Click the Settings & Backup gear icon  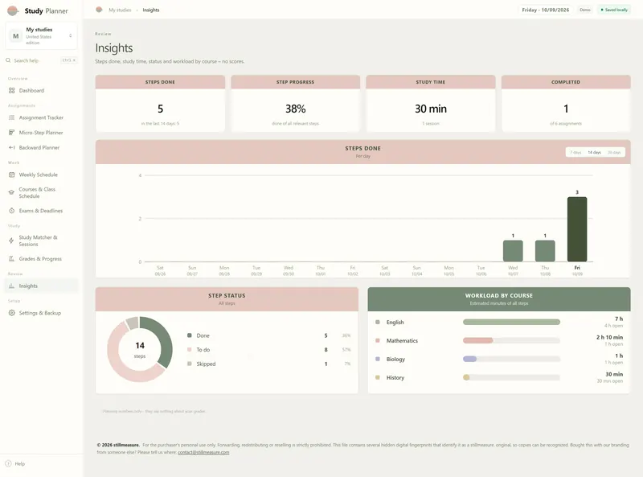coord(11,313)
